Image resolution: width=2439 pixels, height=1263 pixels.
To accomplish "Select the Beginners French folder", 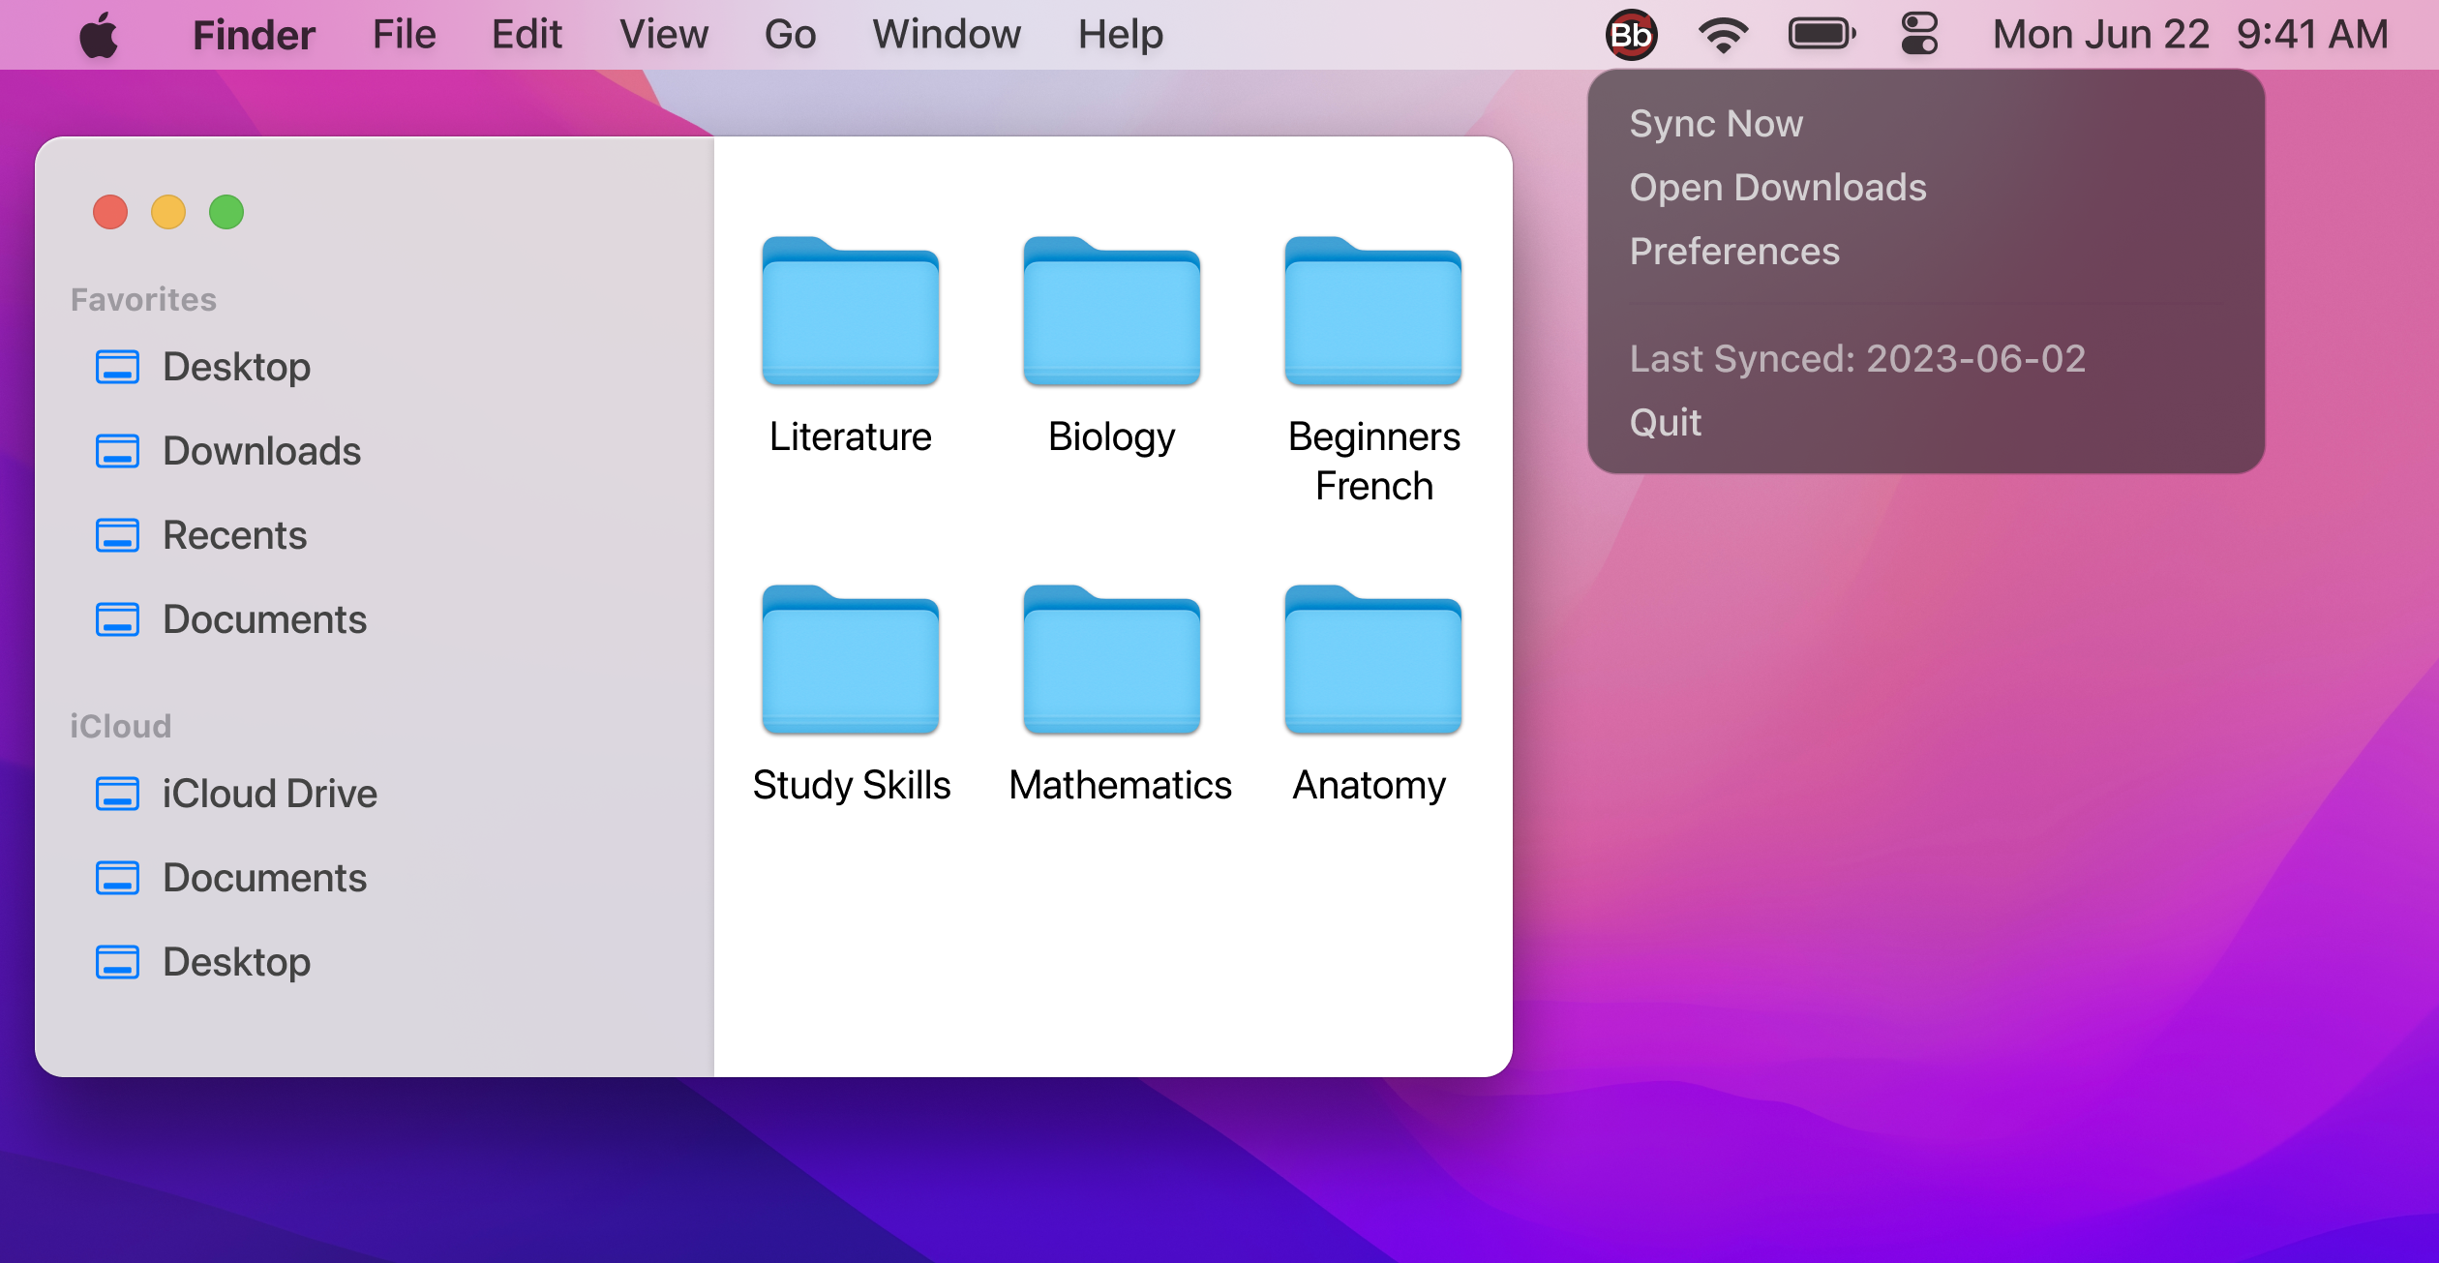I will [x=1372, y=313].
